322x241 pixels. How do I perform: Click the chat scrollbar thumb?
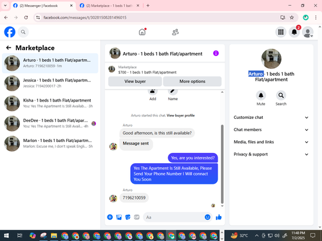pos(222,164)
